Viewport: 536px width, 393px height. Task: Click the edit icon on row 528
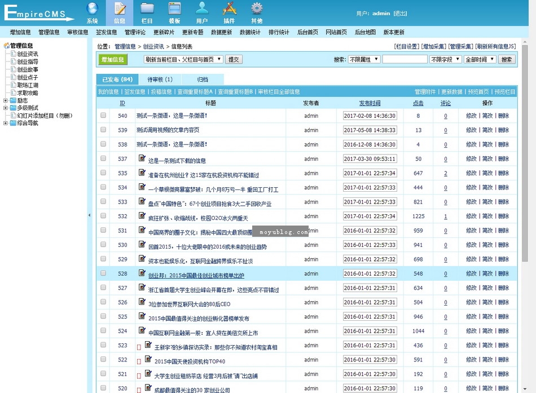(142, 273)
